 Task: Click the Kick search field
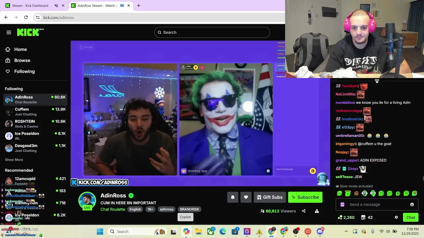(x=212, y=32)
